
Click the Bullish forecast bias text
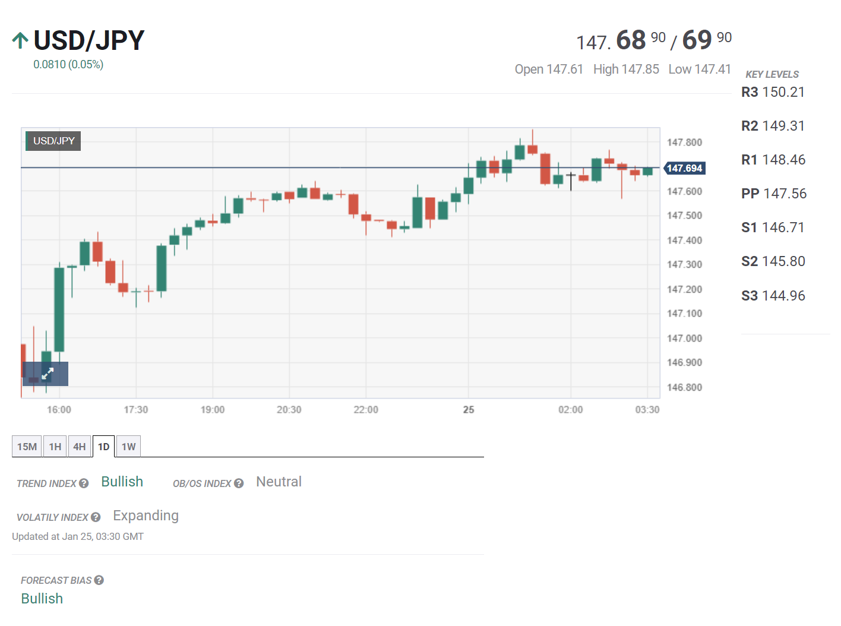click(x=42, y=598)
